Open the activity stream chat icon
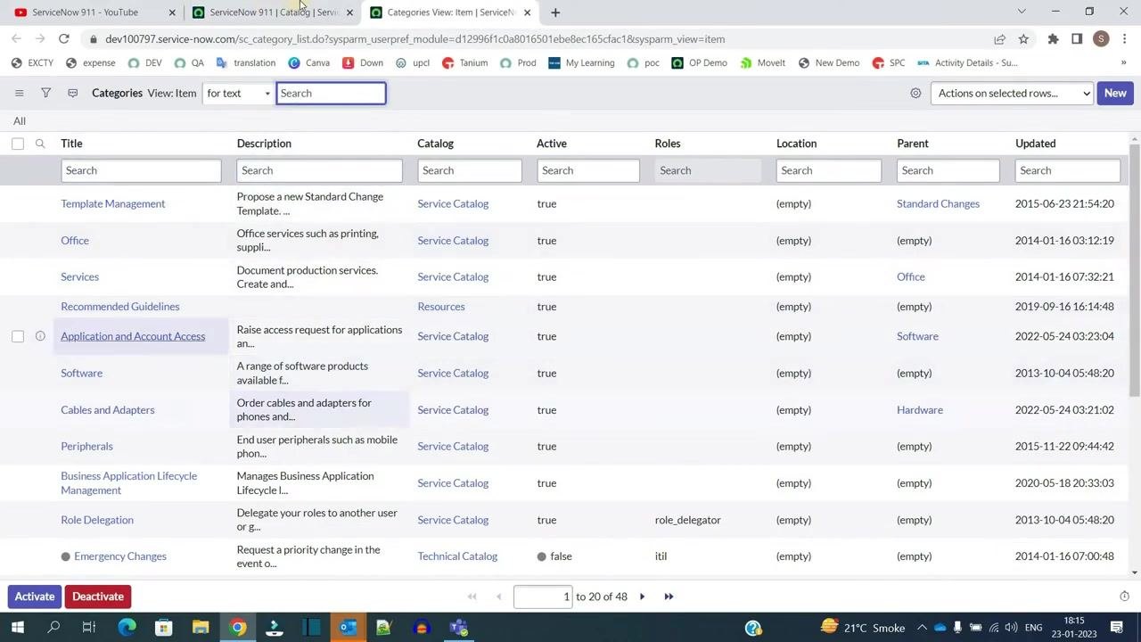 pos(73,93)
